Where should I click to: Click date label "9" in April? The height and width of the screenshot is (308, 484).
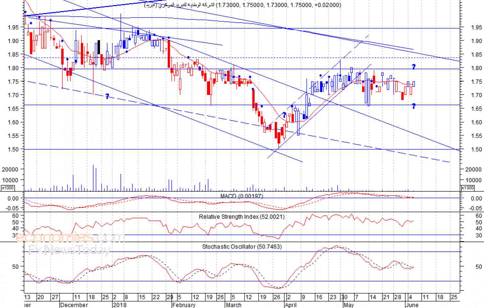tap(303, 297)
